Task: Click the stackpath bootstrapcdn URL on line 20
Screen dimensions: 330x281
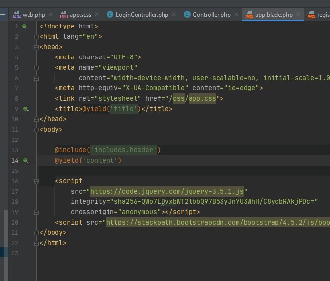Action: click(218, 222)
